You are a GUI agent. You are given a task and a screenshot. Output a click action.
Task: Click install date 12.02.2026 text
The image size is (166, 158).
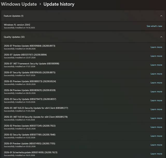coord(31,138)
